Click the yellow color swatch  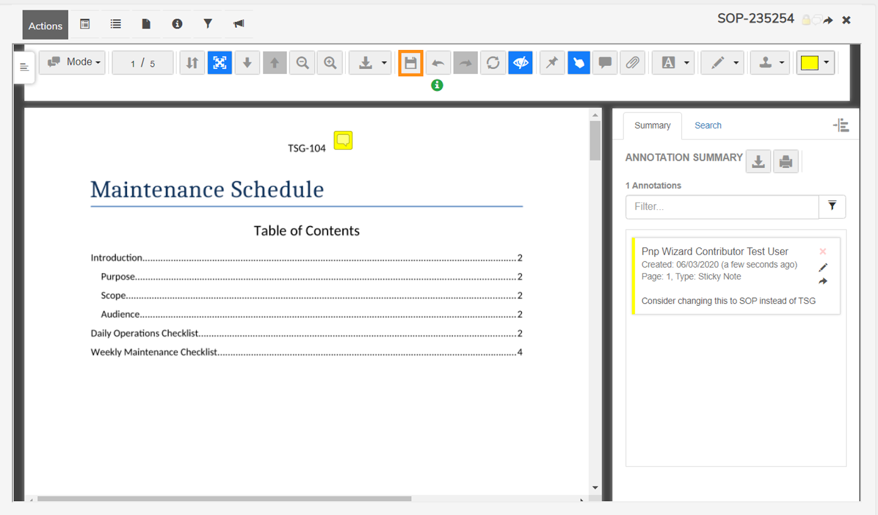coord(809,63)
